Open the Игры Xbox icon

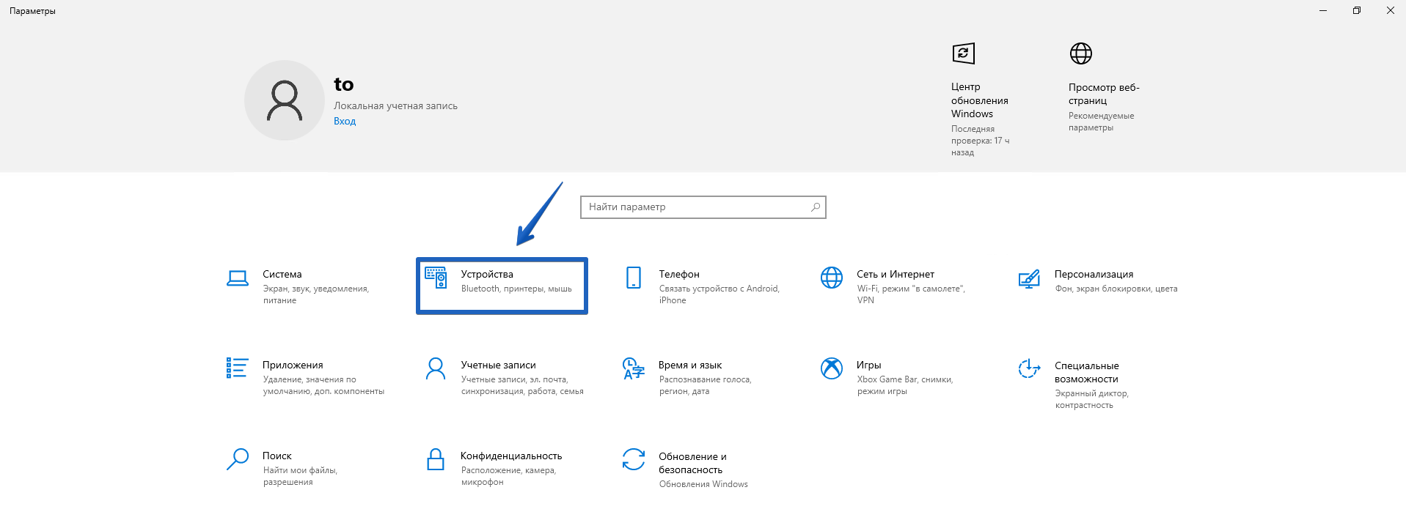tap(831, 368)
